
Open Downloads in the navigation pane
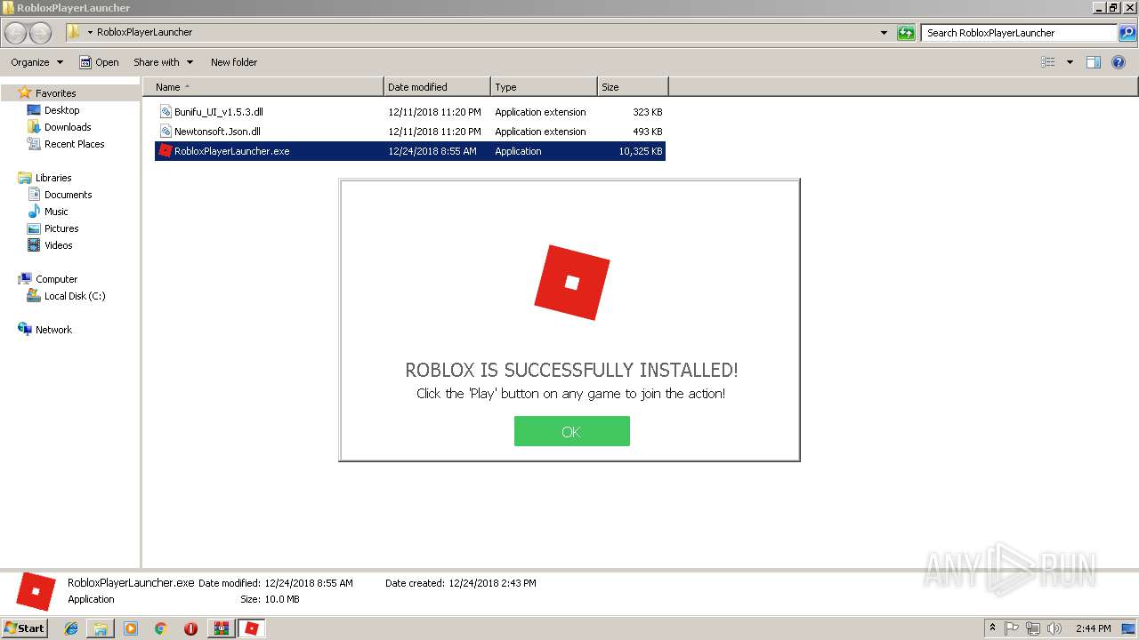coord(68,127)
